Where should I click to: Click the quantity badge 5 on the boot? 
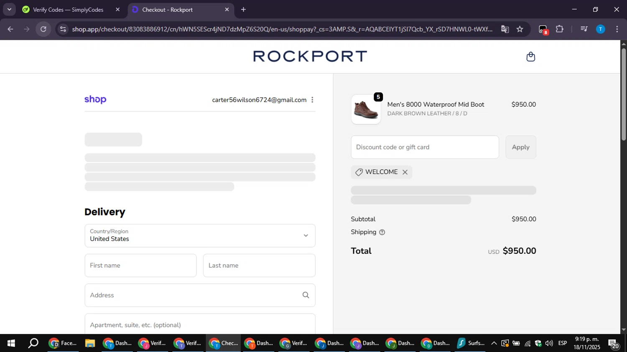coord(378,97)
